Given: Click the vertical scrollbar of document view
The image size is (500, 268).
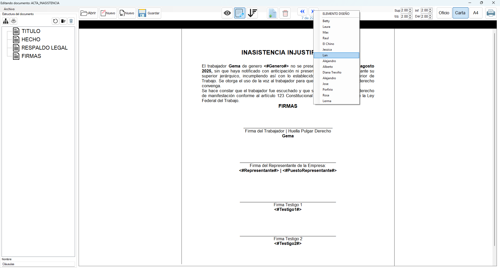Looking at the screenshot, I should tap(494, 139).
